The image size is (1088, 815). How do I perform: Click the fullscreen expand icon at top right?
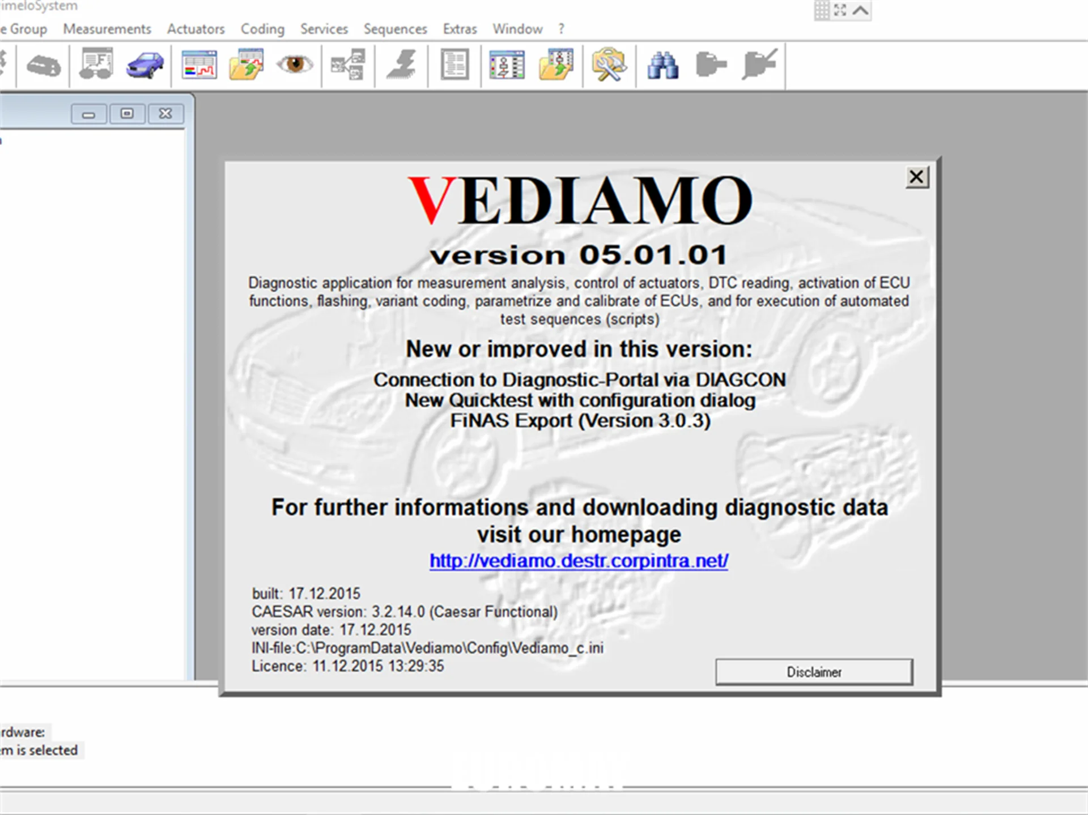point(840,10)
